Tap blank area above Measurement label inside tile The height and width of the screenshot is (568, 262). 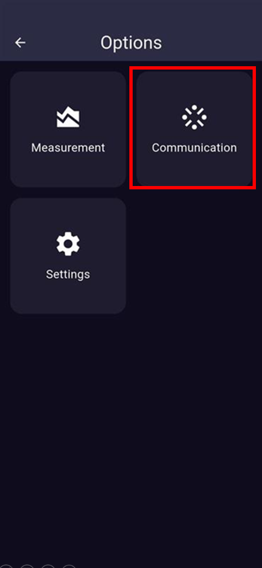click(x=68, y=89)
